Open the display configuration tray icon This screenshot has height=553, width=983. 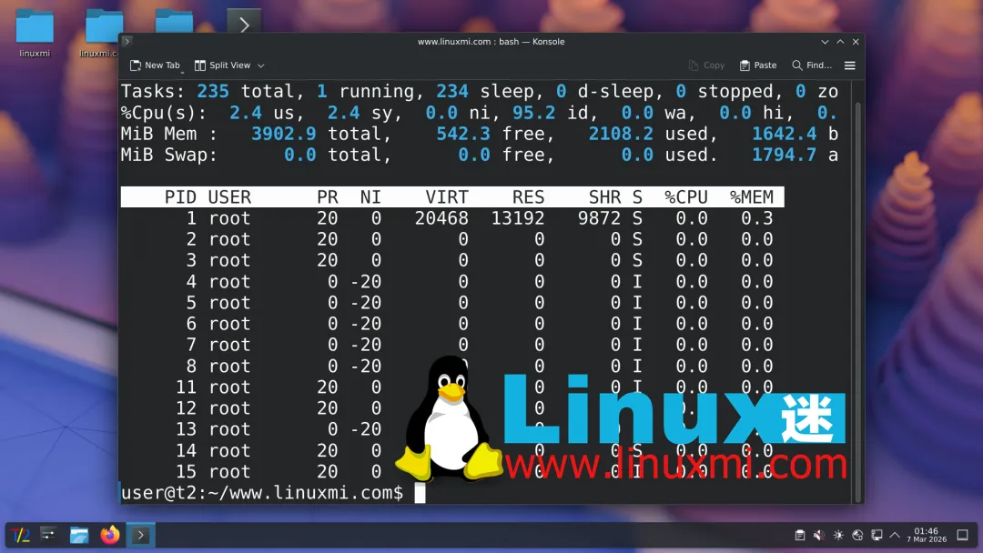click(877, 535)
